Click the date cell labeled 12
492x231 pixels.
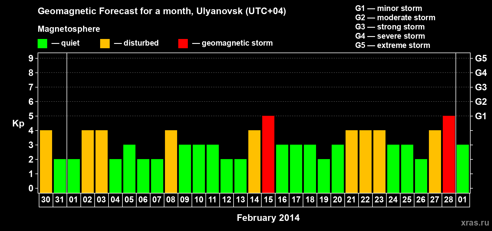click(227, 200)
